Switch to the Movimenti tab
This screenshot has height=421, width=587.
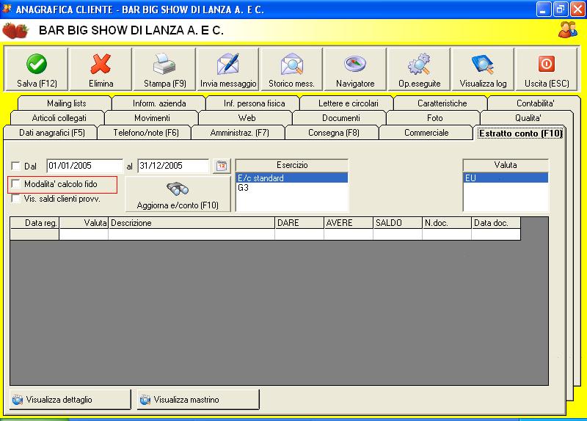(152, 118)
